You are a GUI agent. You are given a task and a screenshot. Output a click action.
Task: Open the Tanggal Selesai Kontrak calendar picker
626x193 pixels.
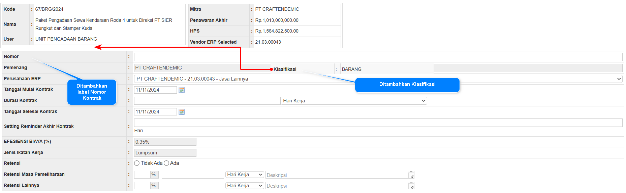(x=182, y=112)
